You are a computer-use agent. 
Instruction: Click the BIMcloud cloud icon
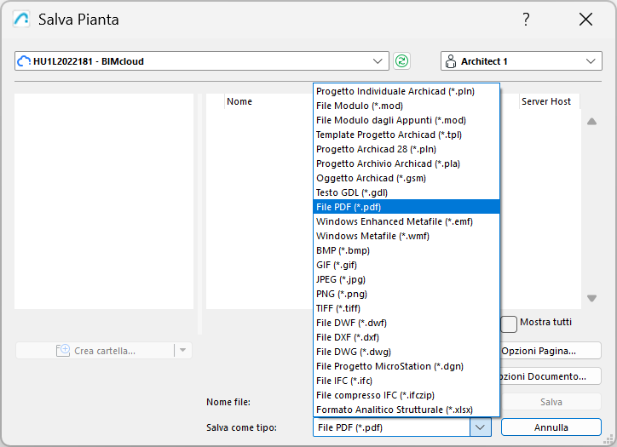click(x=24, y=61)
